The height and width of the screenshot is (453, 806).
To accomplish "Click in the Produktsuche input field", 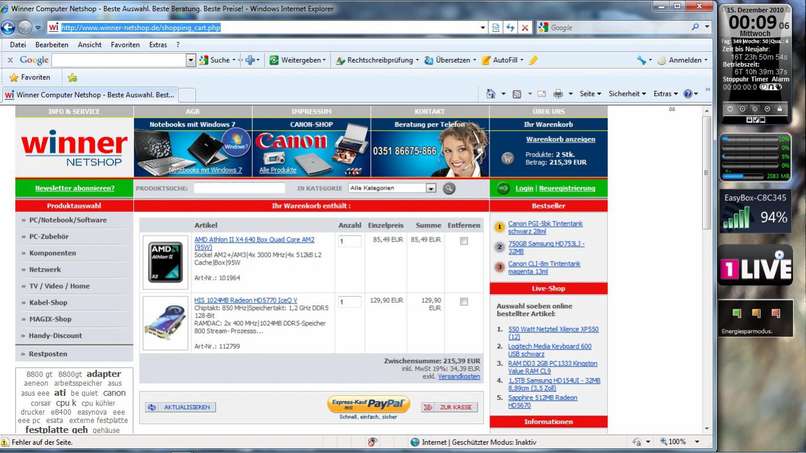I will 239,188.
